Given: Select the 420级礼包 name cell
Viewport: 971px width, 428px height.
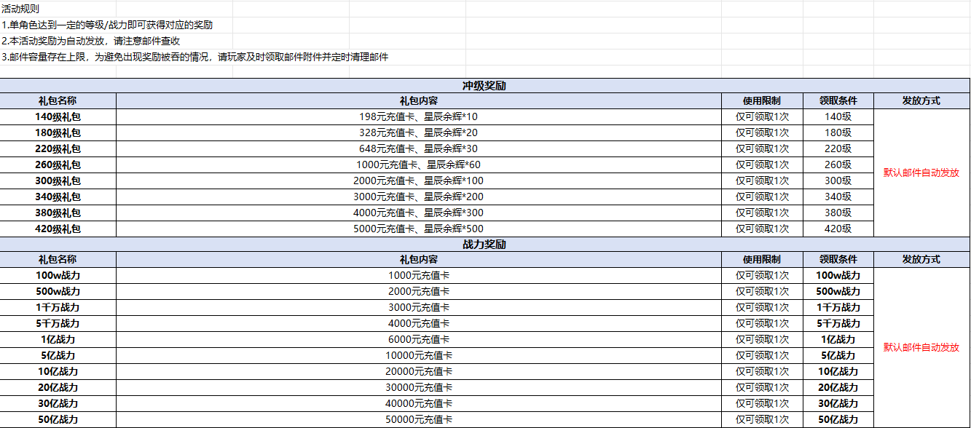Looking at the screenshot, I should [x=58, y=229].
